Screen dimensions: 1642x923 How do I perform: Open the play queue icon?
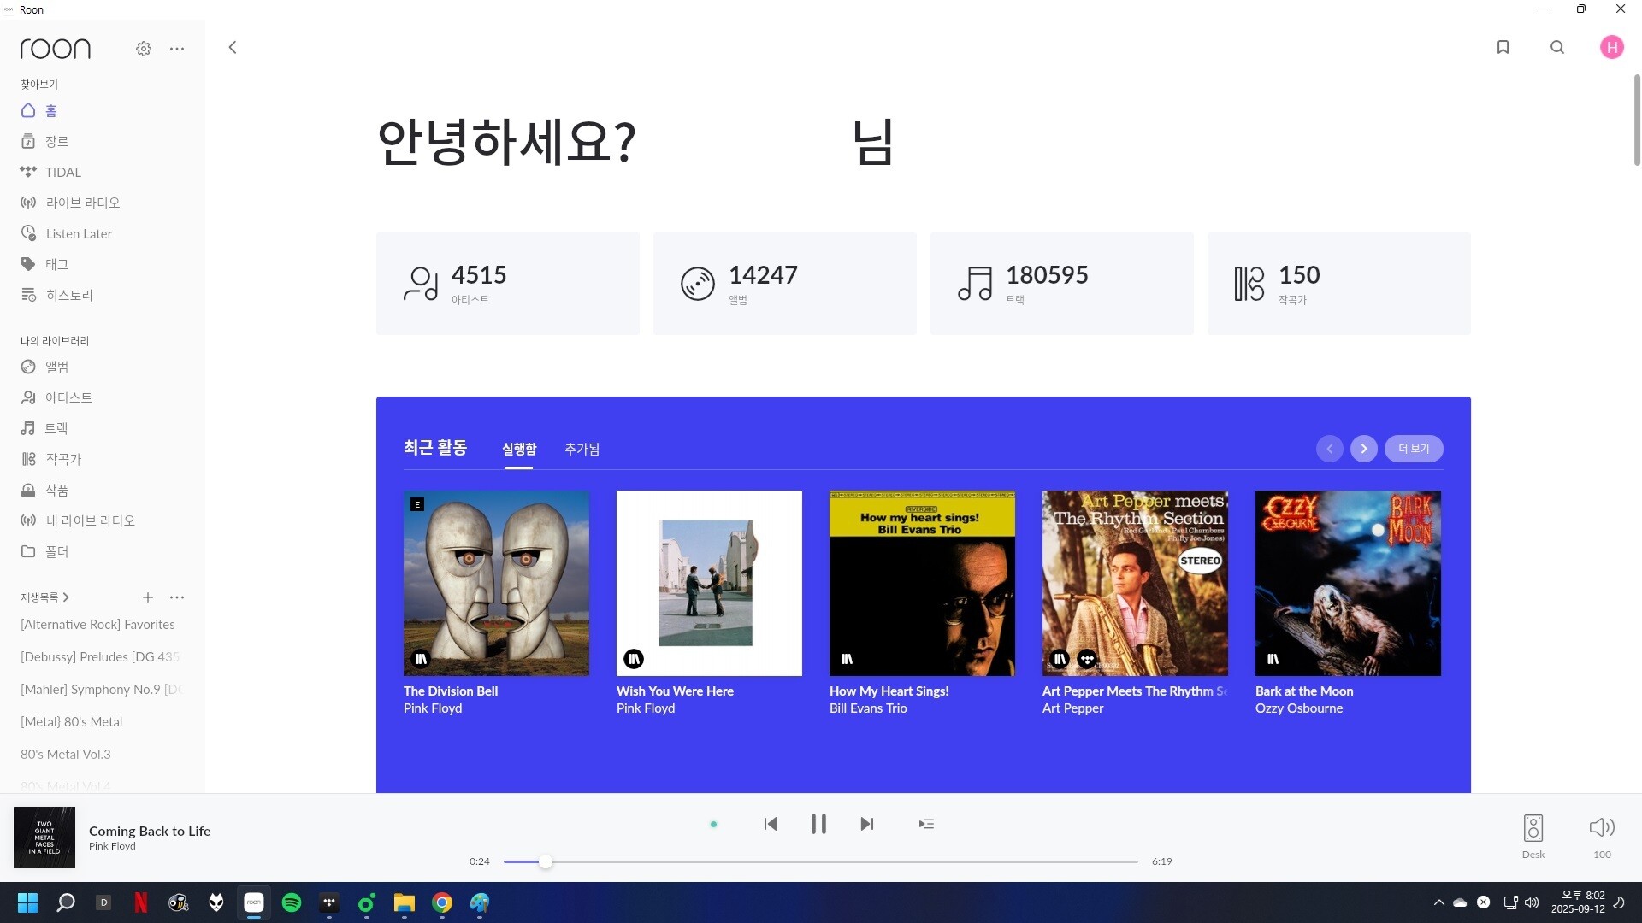click(x=926, y=824)
